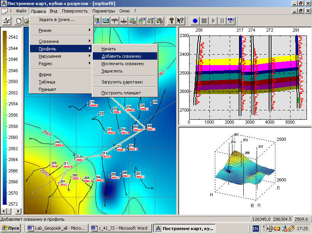This screenshot has width=312, height=234.
Task: Click well 291 label on map
Action: [63, 181]
